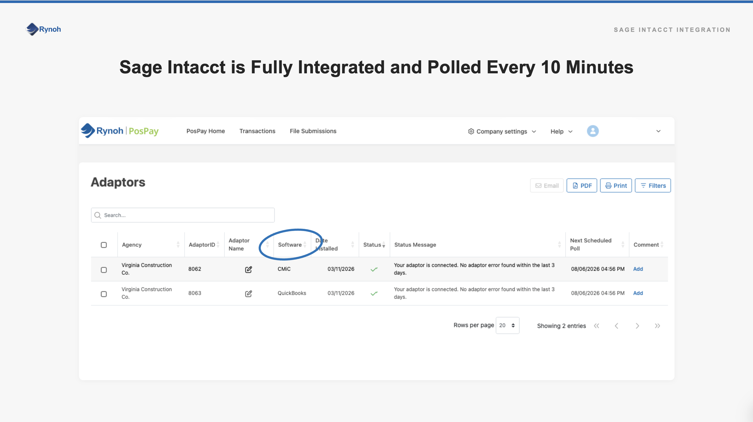This screenshot has height=422, width=753.
Task: Go to next page of entries
Action: [637, 326]
